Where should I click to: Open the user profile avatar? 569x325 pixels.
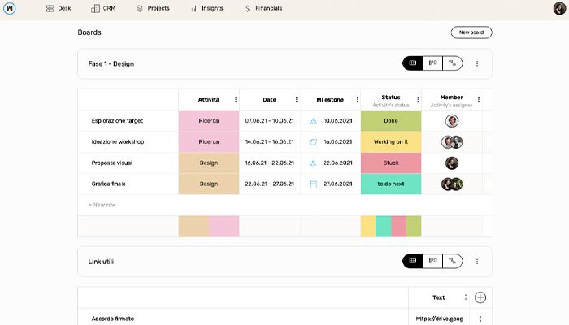[x=559, y=8]
